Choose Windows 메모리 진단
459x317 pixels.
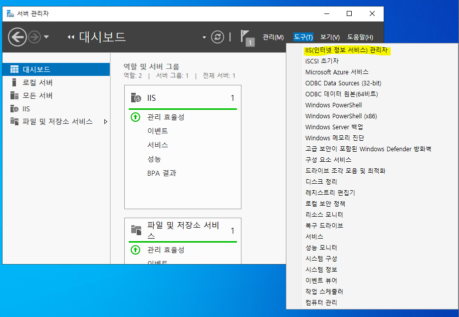[x=335, y=138]
